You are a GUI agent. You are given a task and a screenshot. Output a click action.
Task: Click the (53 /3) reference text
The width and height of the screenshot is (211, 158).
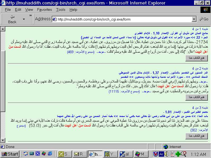click(35, 126)
